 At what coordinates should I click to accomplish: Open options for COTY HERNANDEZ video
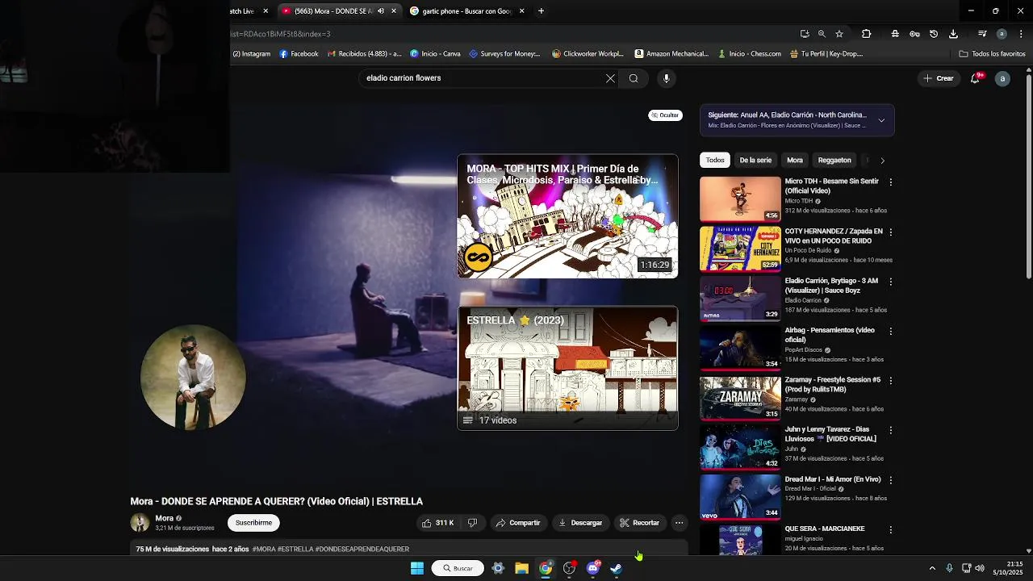pyautogui.click(x=891, y=232)
